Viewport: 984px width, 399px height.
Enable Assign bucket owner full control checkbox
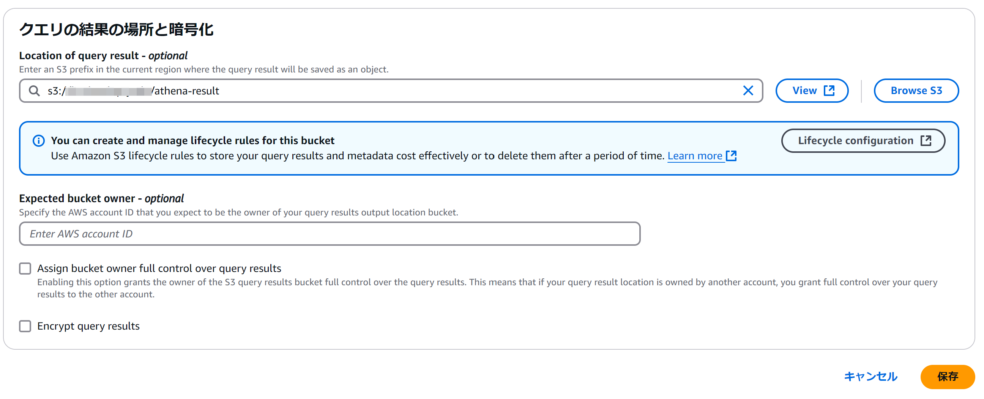25,269
